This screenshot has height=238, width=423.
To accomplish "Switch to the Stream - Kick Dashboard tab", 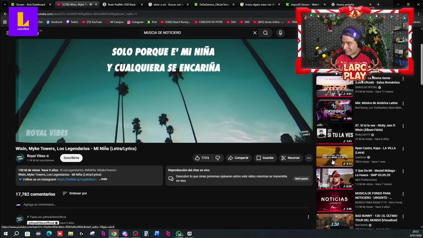I will tap(31, 5).
